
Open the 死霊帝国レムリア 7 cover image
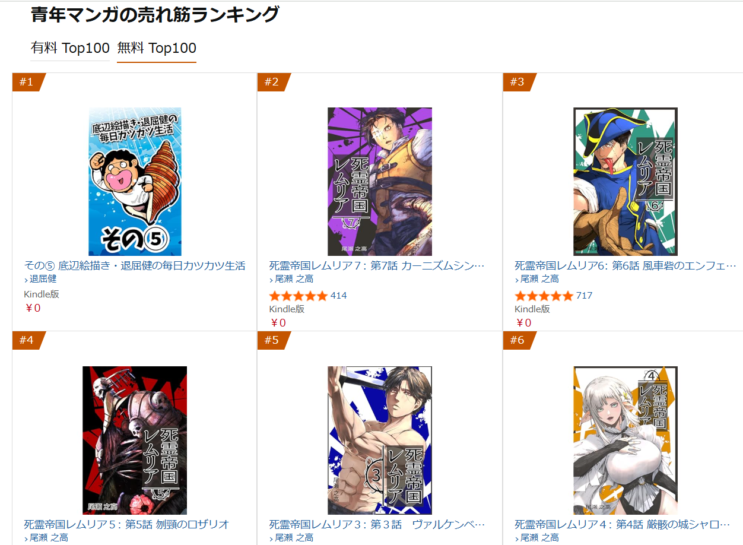click(x=380, y=182)
